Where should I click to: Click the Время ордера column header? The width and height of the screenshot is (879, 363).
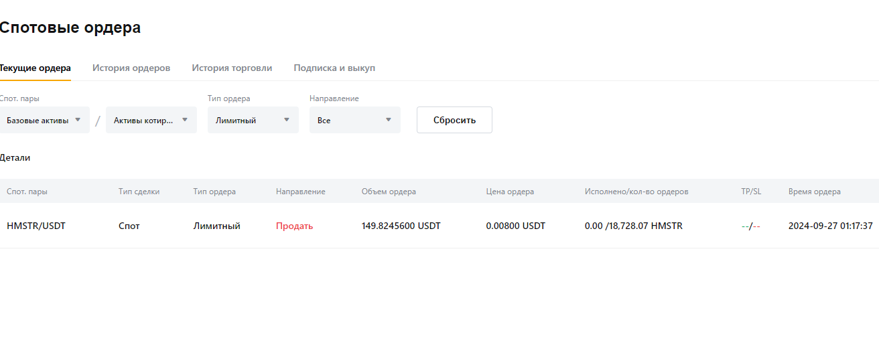[815, 192]
